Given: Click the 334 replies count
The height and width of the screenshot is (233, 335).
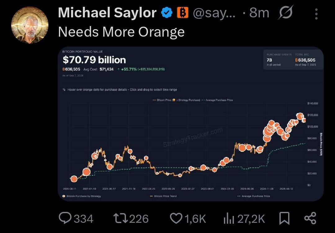Looking at the screenshot, I should [83, 219].
